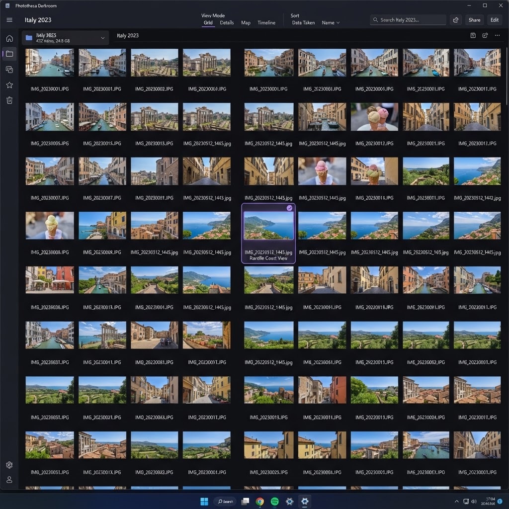Image resolution: width=509 pixels, height=509 pixels.
Task: Expand the Italy library folder dropdown
Action: (x=102, y=38)
